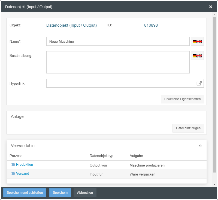Viewport: 218px width, 200px height.
Task: Close the Datenobjekt dialog with the X
Action: tap(211, 7)
